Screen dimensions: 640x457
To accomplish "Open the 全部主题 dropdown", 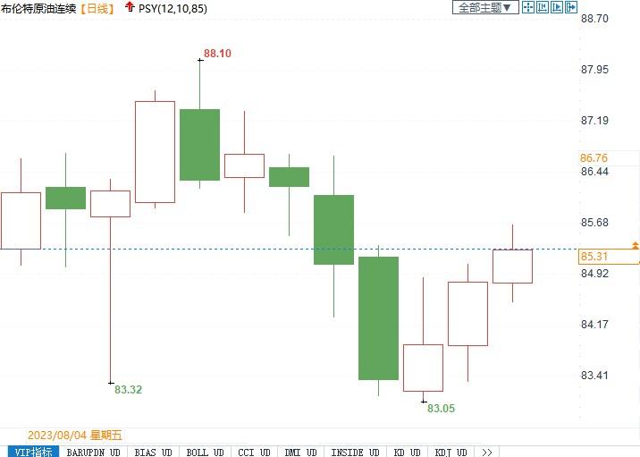I will tap(485, 7).
